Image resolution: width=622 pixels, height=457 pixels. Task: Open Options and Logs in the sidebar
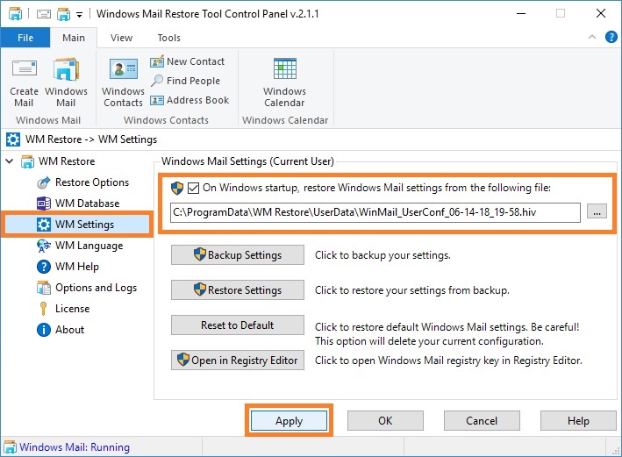(87, 288)
